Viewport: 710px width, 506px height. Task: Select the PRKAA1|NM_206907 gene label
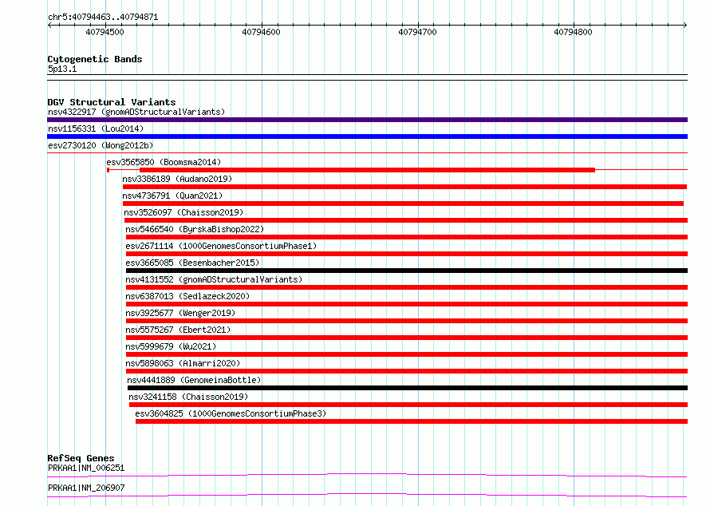(86, 488)
